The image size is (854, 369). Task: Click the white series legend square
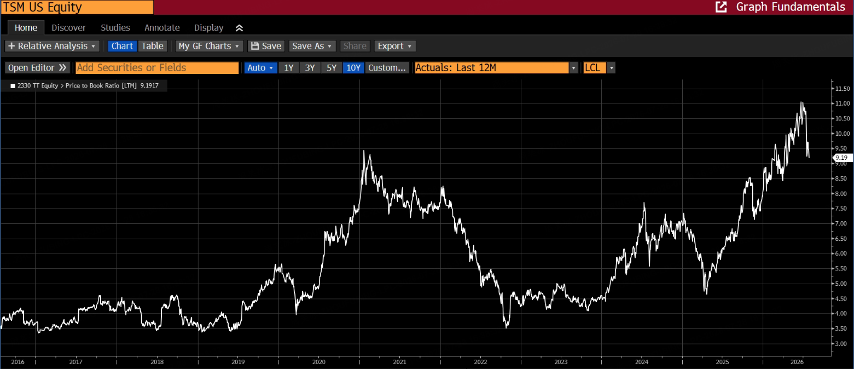13,86
